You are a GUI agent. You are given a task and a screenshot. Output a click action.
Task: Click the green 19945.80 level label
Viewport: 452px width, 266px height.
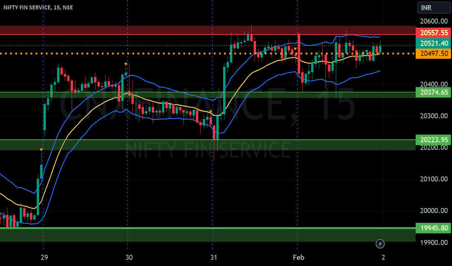pos(434,228)
